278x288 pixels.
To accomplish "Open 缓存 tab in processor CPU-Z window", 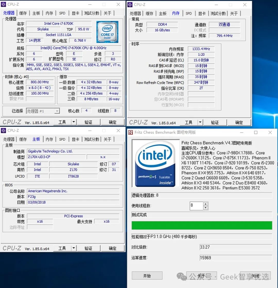I will (23, 13).
